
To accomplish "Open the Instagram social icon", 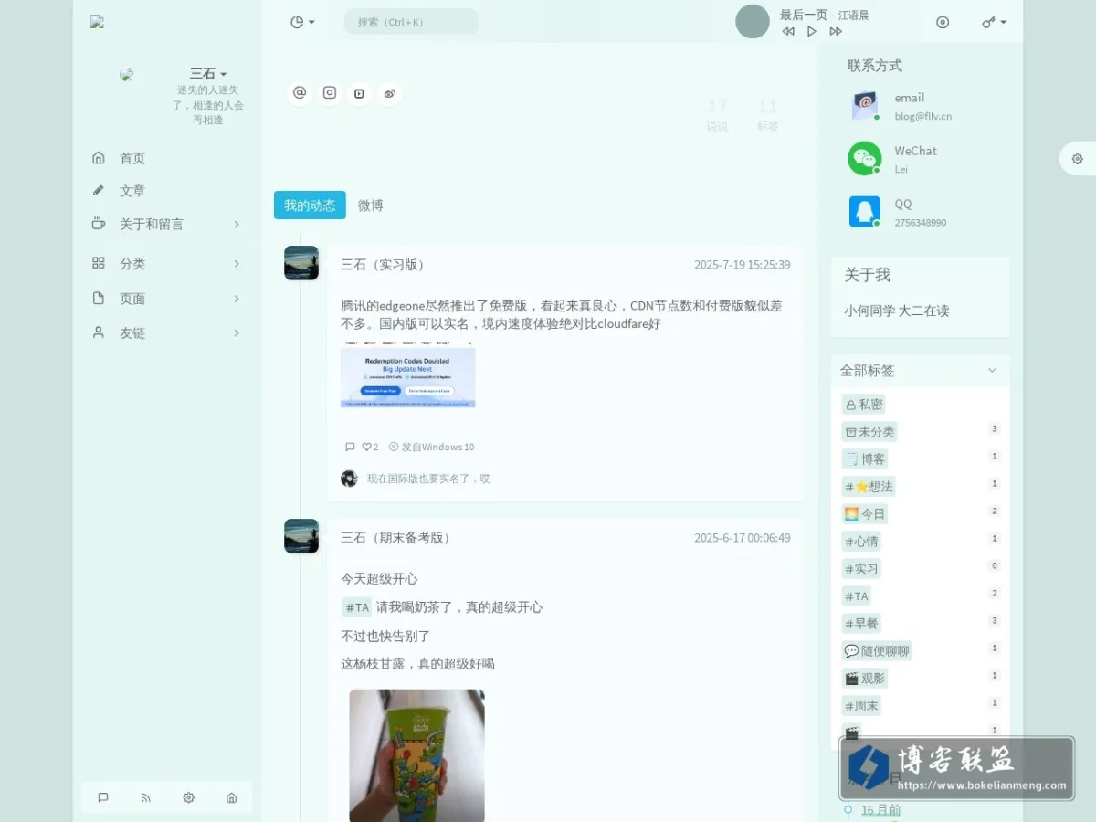I will pos(330,93).
